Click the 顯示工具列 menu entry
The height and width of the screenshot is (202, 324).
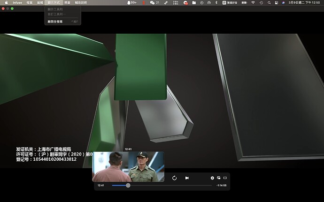tap(62, 9)
